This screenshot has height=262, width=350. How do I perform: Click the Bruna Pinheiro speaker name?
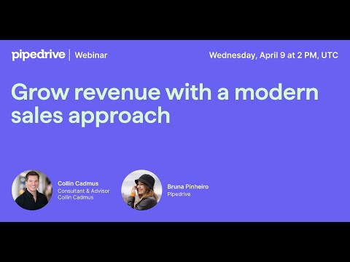coord(188,186)
